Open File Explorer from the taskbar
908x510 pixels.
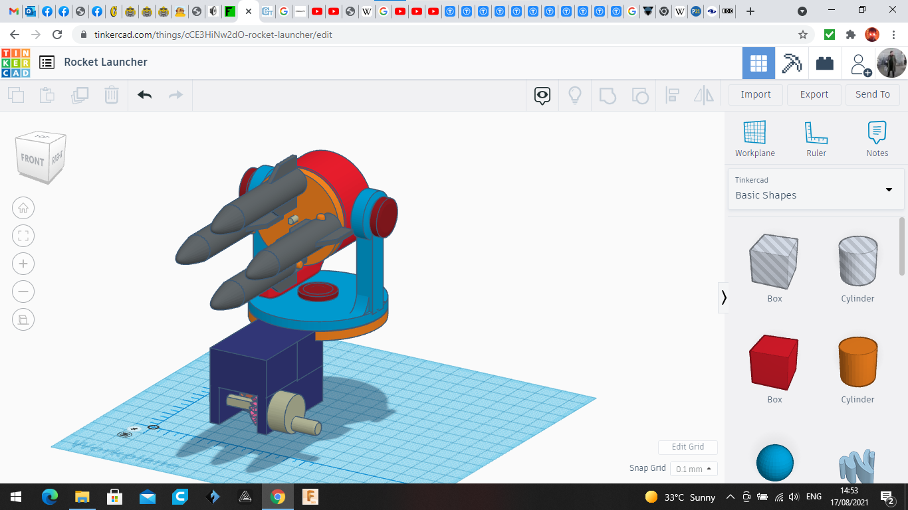[82, 497]
